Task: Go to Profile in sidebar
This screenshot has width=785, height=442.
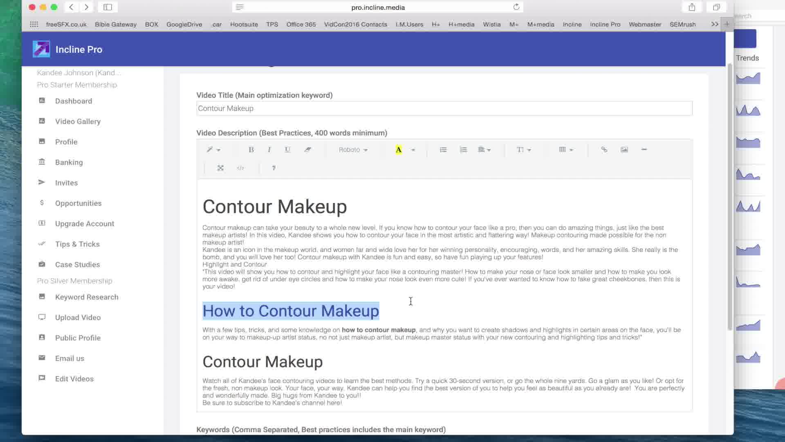Action: 66,142
